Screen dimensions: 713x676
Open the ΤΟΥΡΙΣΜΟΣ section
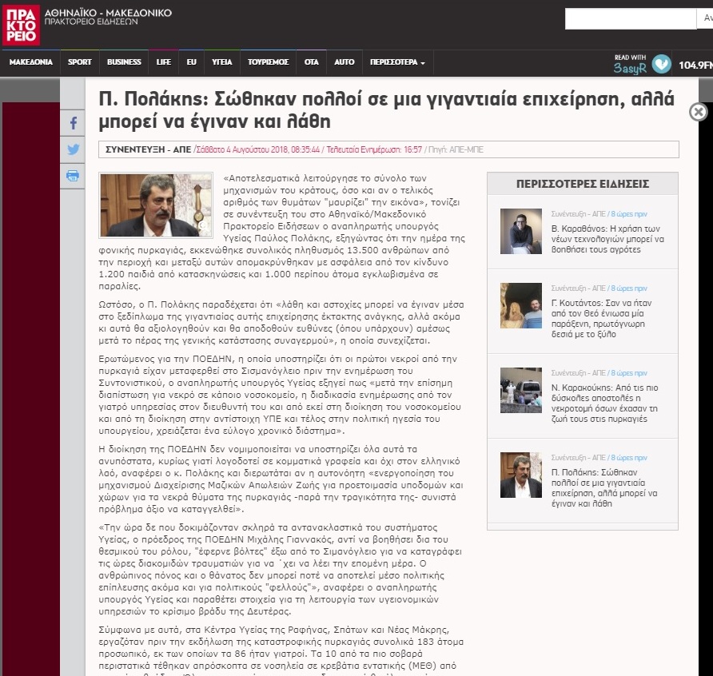[x=268, y=62]
